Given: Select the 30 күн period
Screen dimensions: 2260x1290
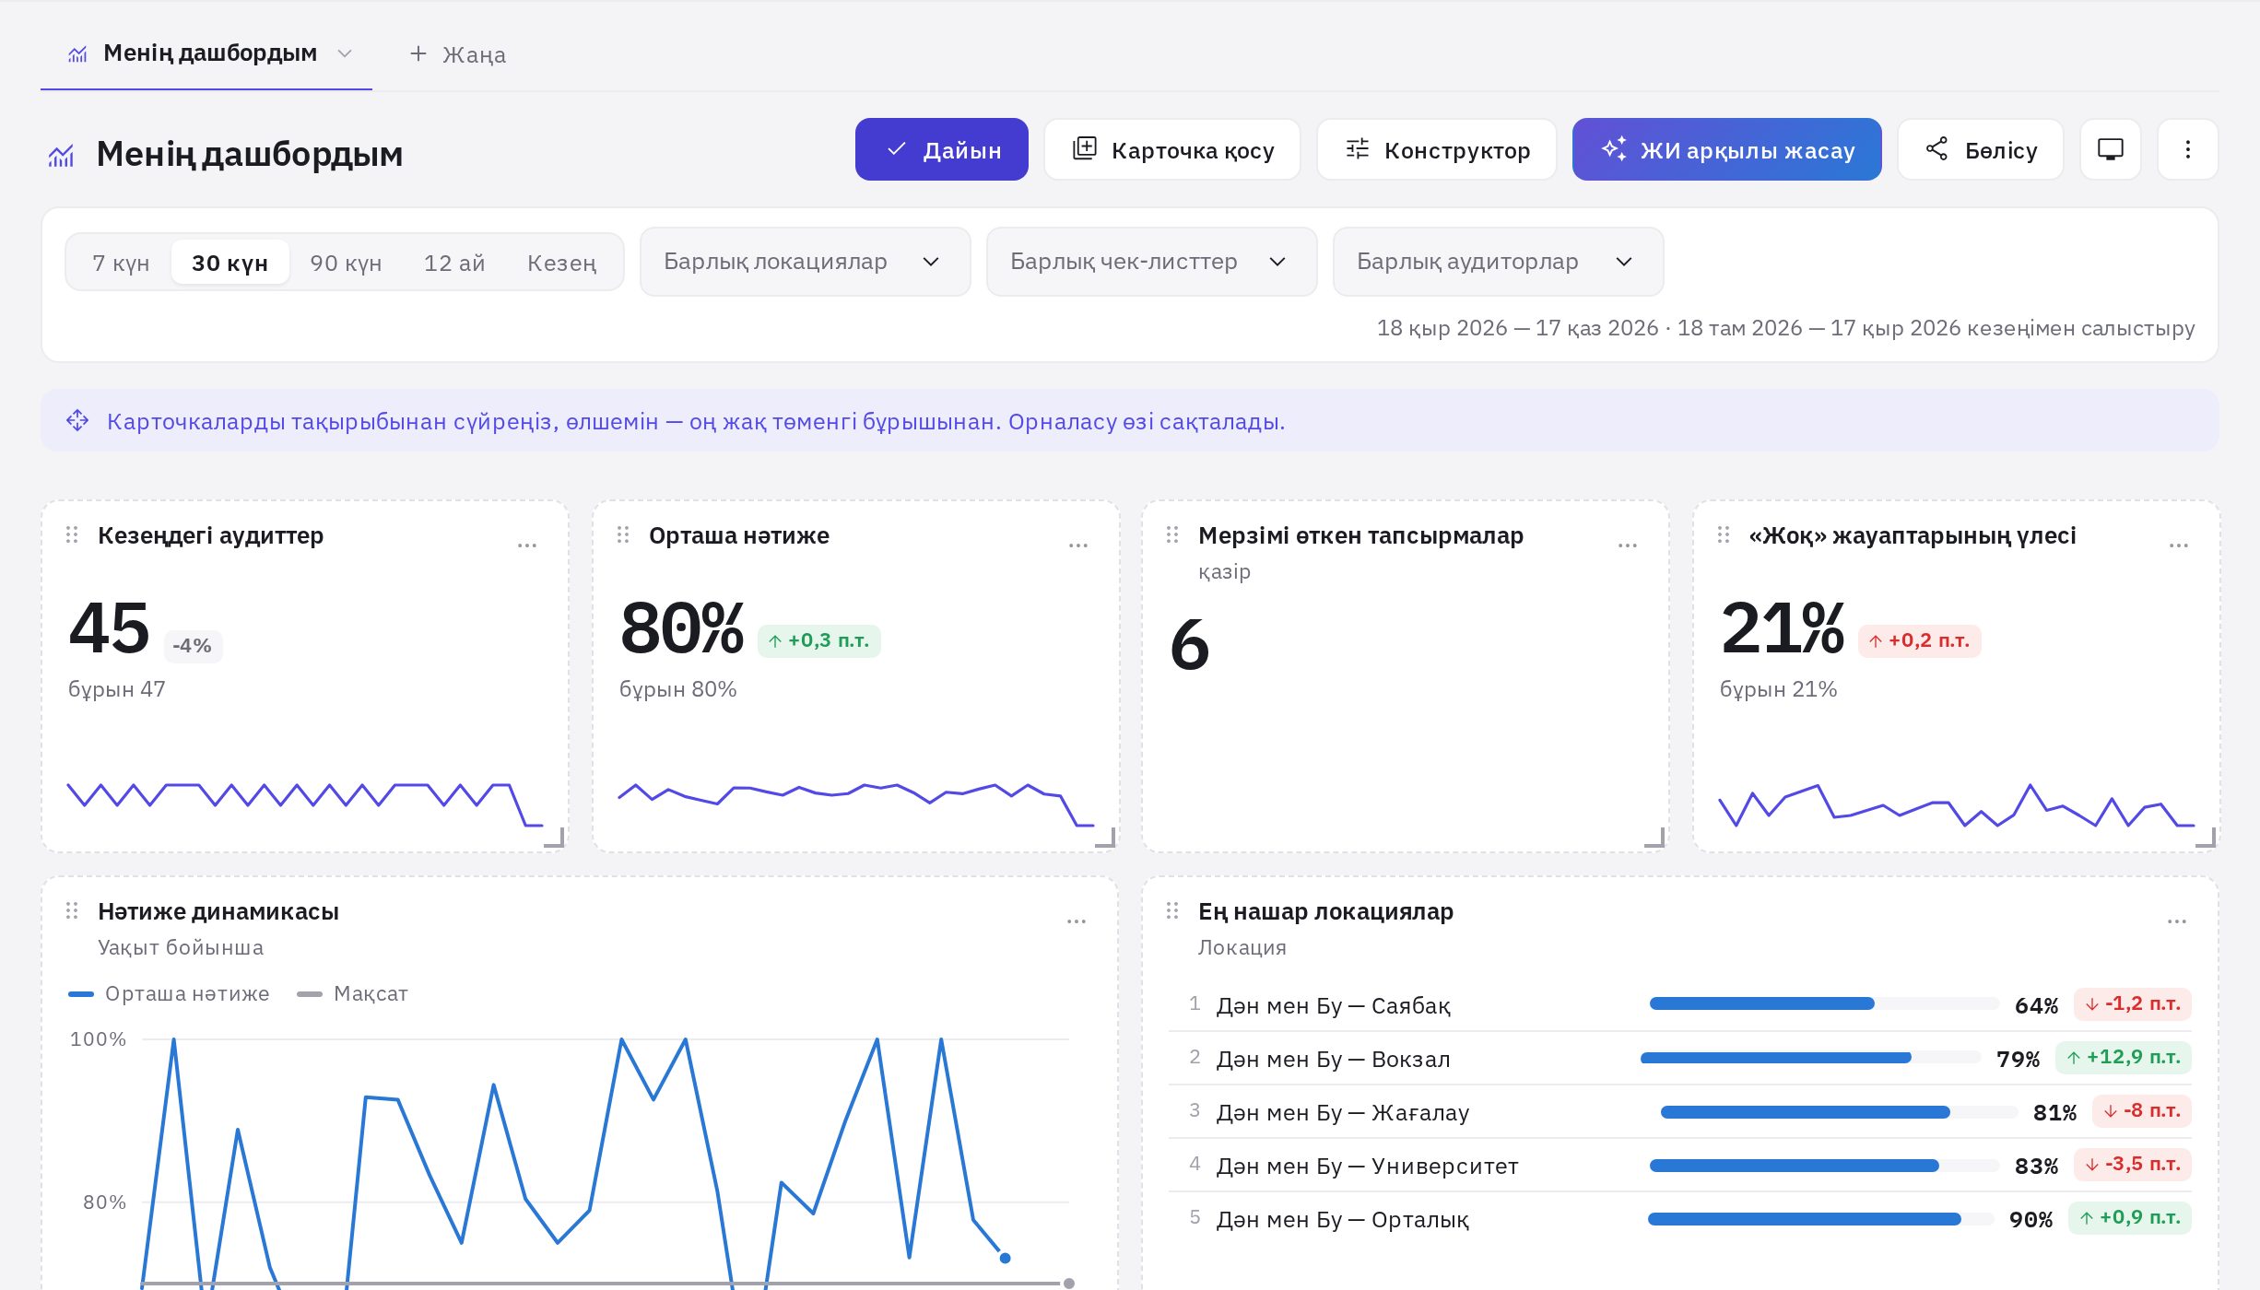Looking at the screenshot, I should 230,263.
